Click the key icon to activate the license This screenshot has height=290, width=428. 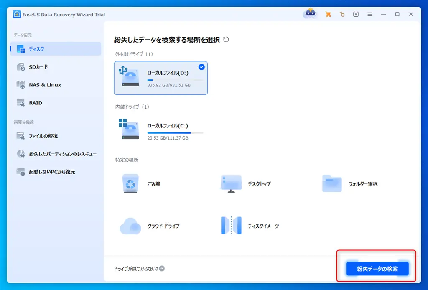click(x=342, y=14)
